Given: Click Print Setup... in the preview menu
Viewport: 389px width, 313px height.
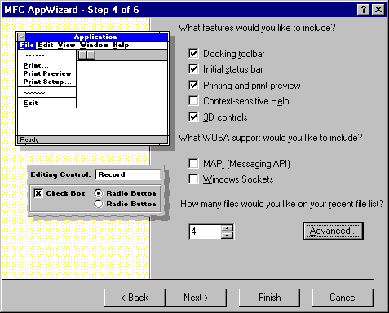Looking at the screenshot, I should coord(47,82).
